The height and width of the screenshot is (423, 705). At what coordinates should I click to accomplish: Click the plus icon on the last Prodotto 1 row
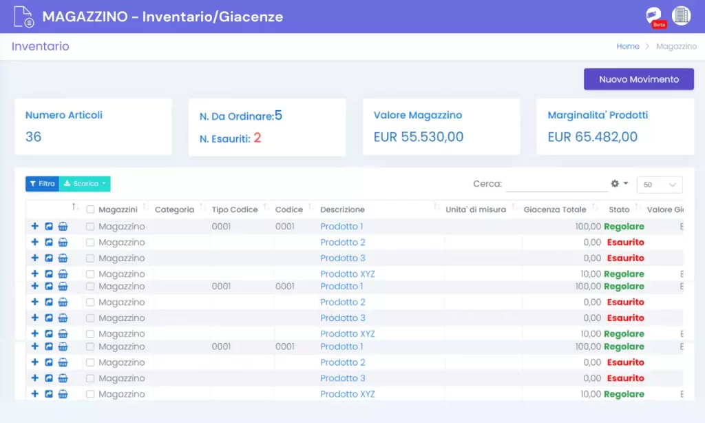pos(34,346)
